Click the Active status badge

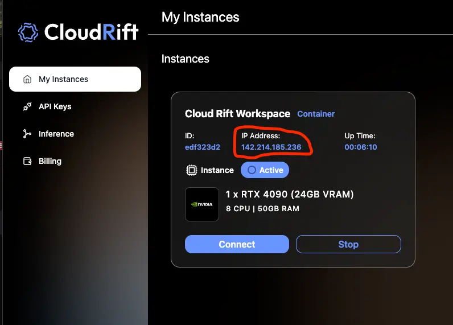pyautogui.click(x=265, y=170)
